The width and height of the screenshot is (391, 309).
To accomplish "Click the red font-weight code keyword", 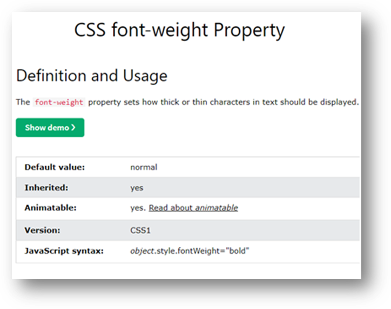I will (59, 102).
